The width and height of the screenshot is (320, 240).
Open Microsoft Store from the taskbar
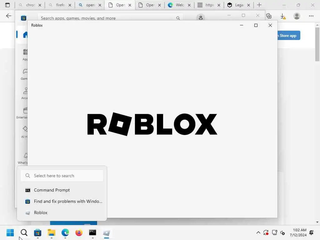click(x=37, y=232)
